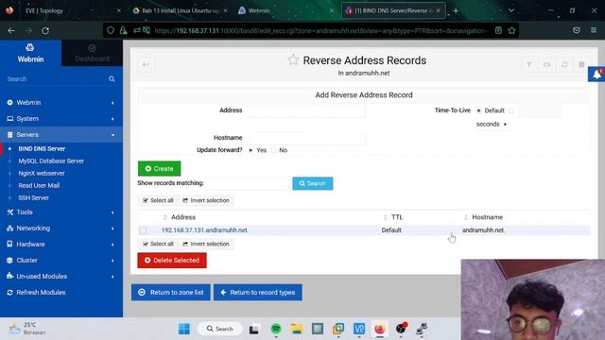The image size is (605, 340).
Task: Open the Firefox hamburger menu
Action: tap(594, 30)
